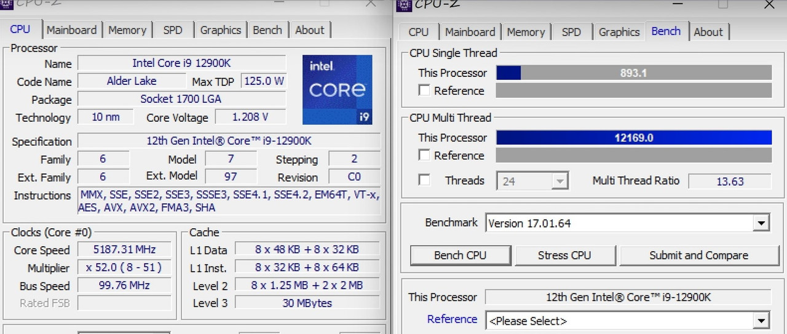Click the Core Speed value 5187.31 MHz
787x334 pixels.
124,249
